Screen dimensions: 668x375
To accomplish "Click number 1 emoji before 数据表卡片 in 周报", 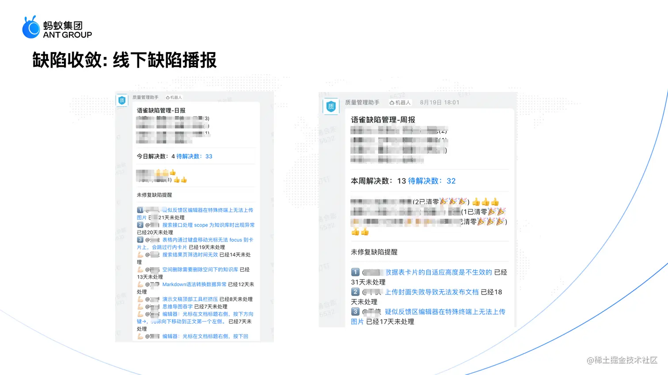I will [x=355, y=272].
